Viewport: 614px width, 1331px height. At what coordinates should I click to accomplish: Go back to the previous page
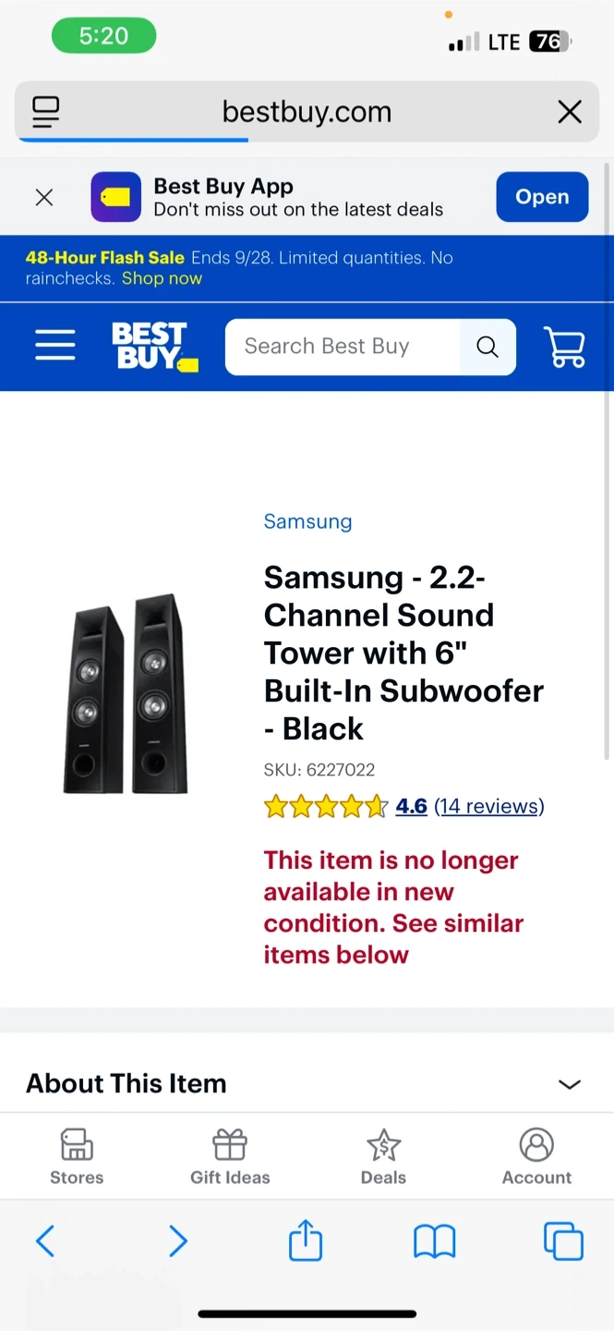pos(45,1241)
